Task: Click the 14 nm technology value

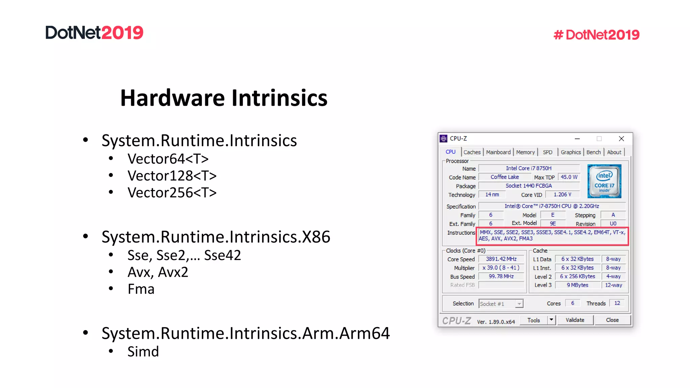Action: coord(492,194)
